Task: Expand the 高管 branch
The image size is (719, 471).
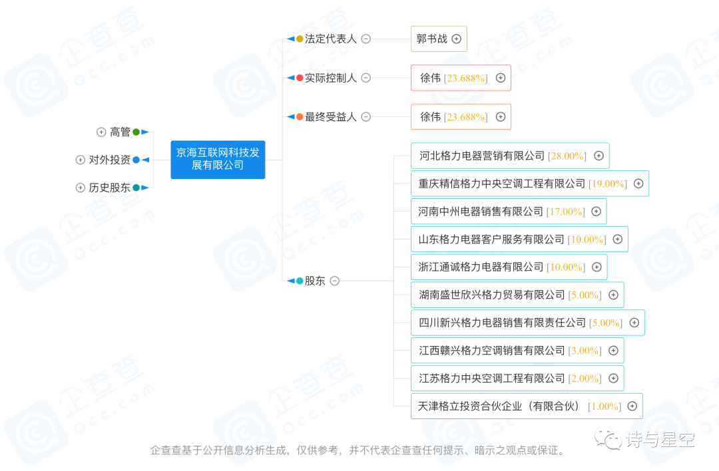Action: pos(101,132)
